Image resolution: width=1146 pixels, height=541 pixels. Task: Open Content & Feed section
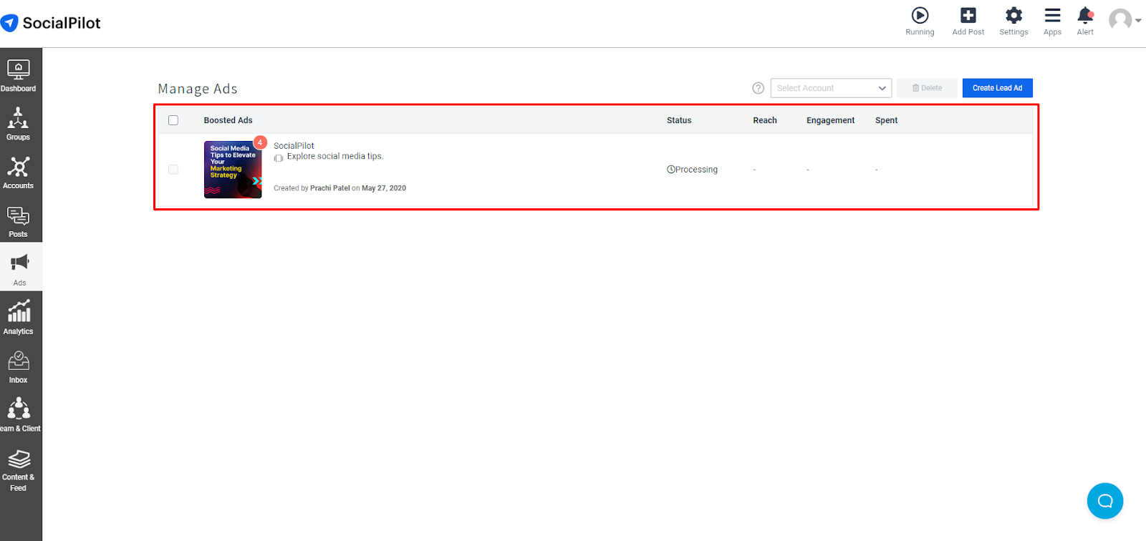click(x=19, y=470)
